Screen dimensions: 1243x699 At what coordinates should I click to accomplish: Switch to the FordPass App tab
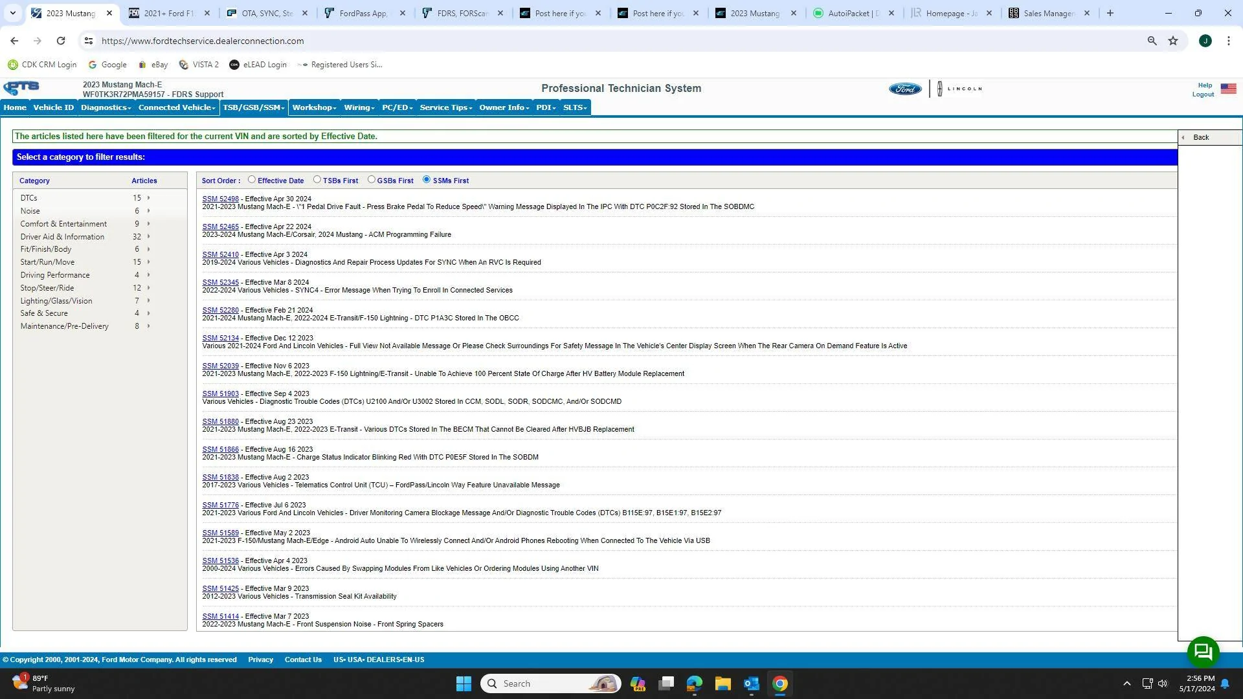point(364,13)
